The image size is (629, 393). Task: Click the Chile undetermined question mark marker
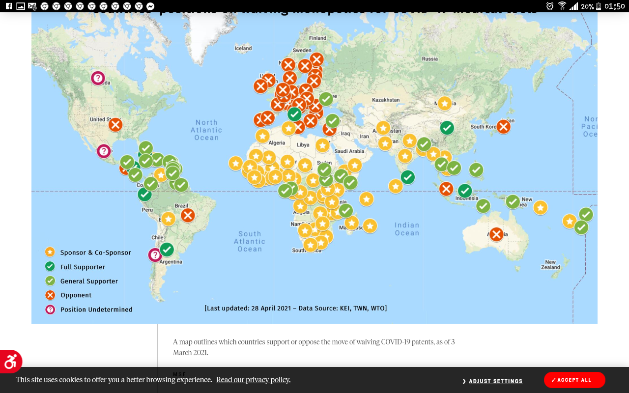point(155,255)
